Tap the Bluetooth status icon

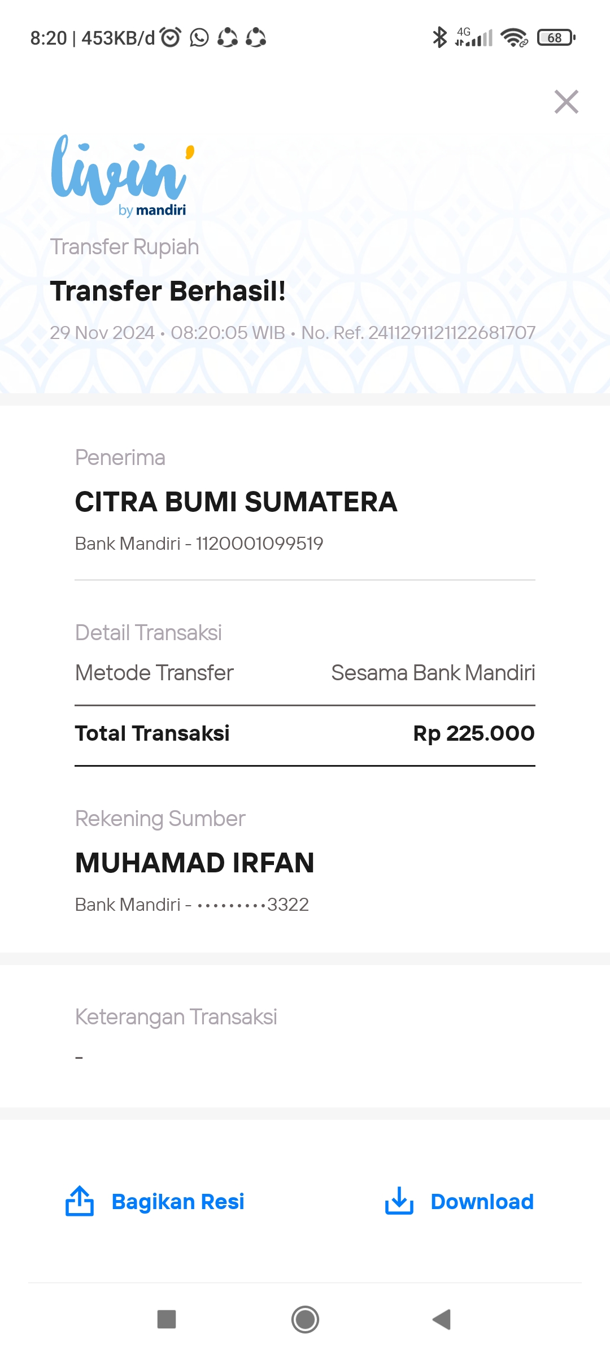[439, 37]
